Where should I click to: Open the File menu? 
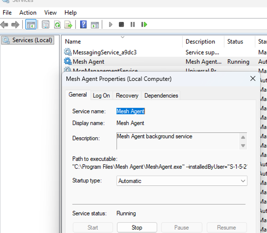tap(7, 13)
